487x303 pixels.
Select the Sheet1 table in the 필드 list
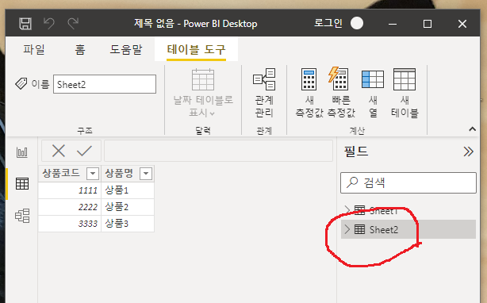(x=408, y=210)
